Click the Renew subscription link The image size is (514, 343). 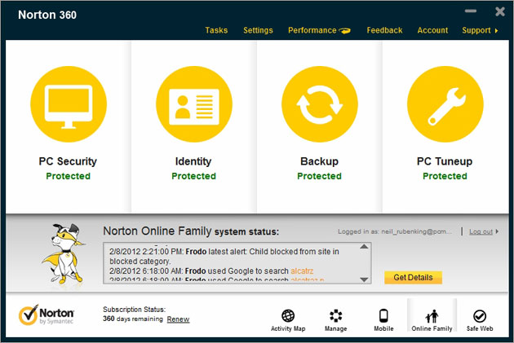point(178,319)
